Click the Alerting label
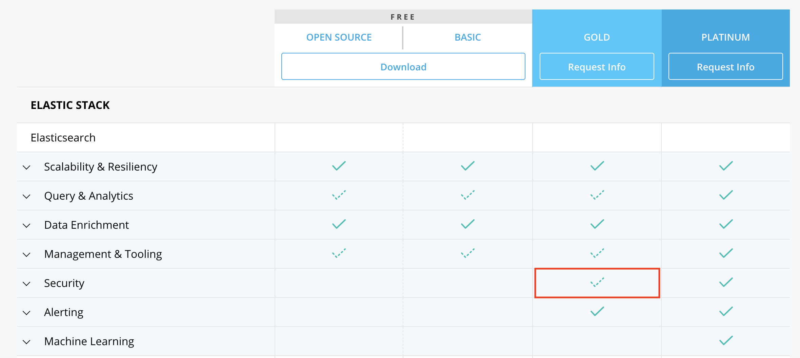800x358 pixels. pyautogui.click(x=64, y=312)
